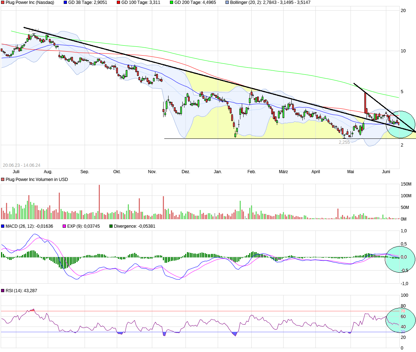Click the 'Nov.' month label on x-axis
The image size is (416, 352).
pos(152,172)
